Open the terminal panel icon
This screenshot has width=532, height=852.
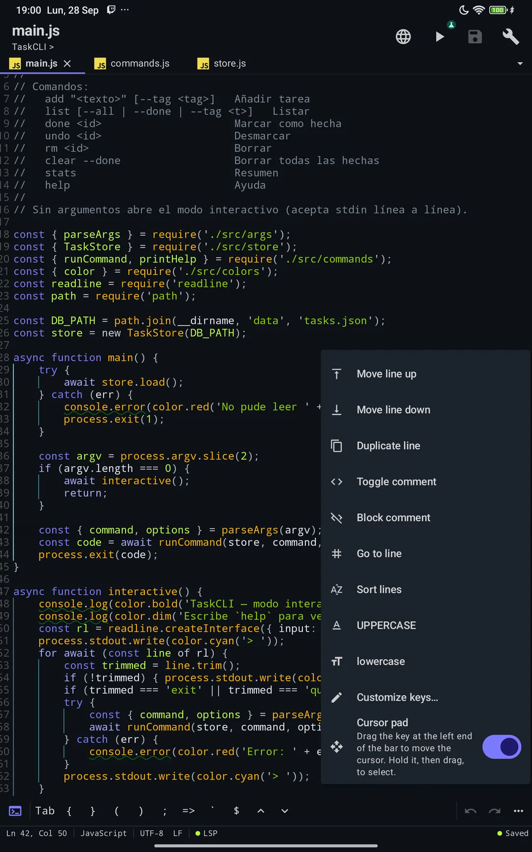(x=15, y=811)
